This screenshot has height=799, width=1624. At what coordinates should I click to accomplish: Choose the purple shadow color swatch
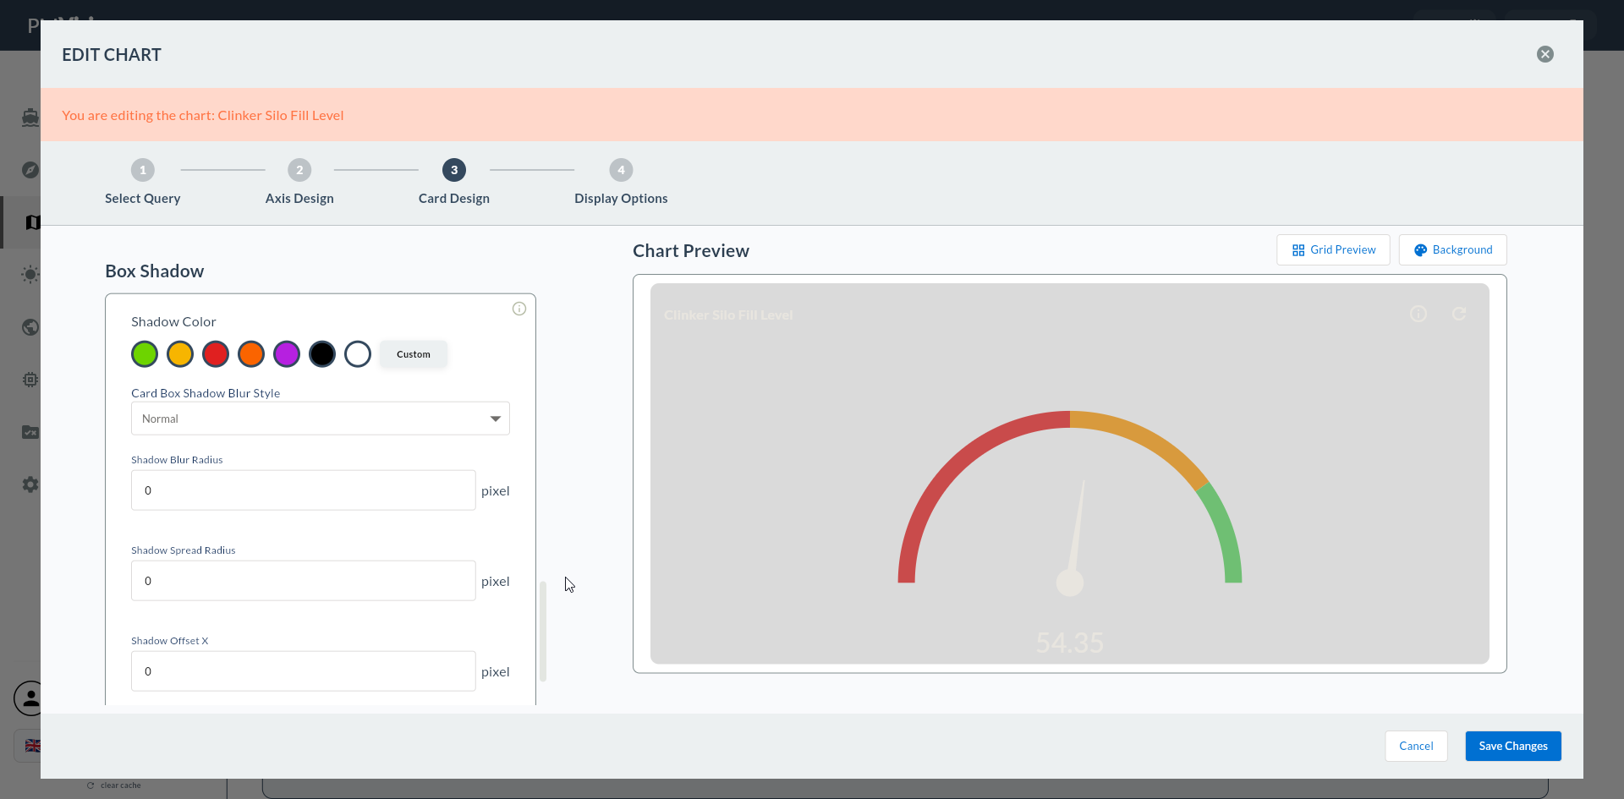[x=287, y=354]
